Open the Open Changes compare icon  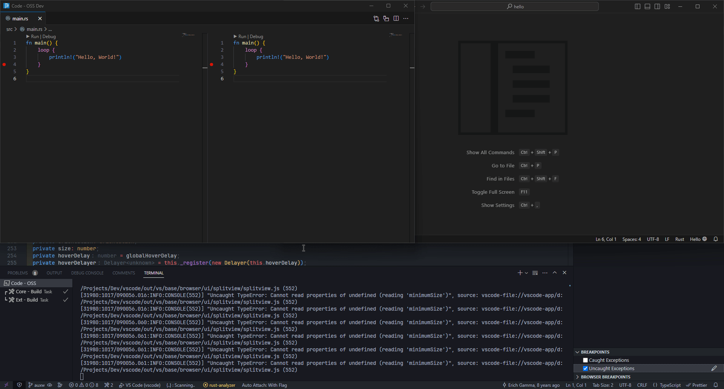[x=376, y=18]
